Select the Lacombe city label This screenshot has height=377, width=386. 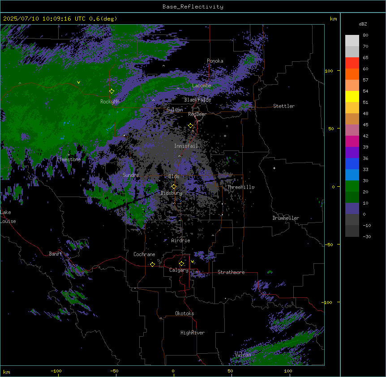202,86
